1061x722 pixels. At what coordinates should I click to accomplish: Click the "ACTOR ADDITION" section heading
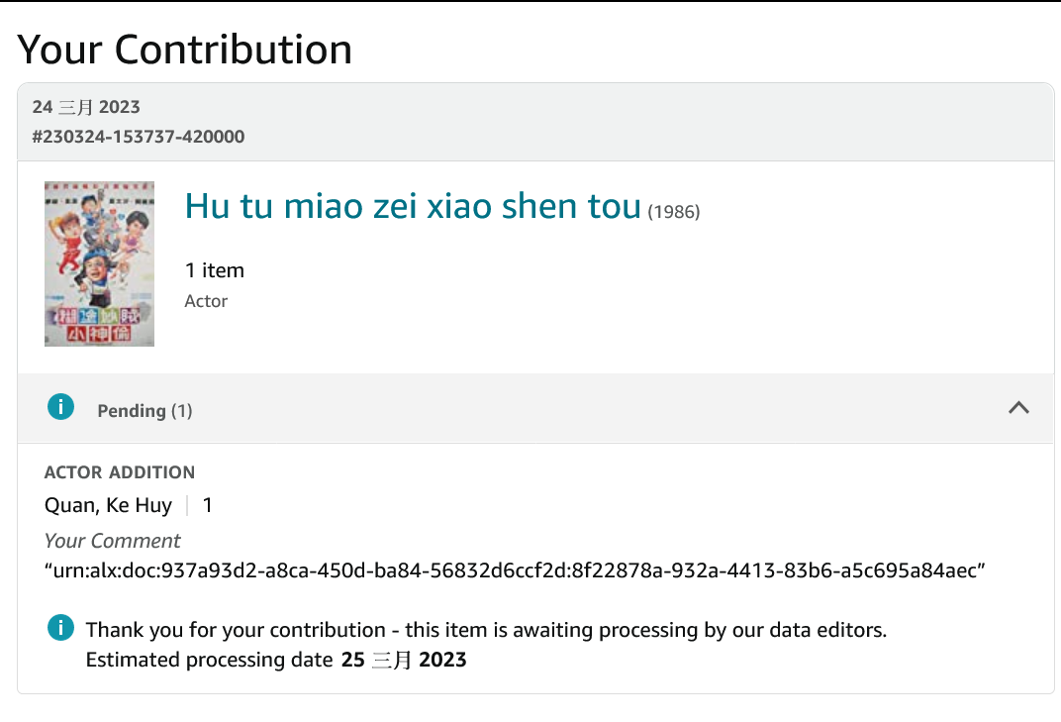120,472
